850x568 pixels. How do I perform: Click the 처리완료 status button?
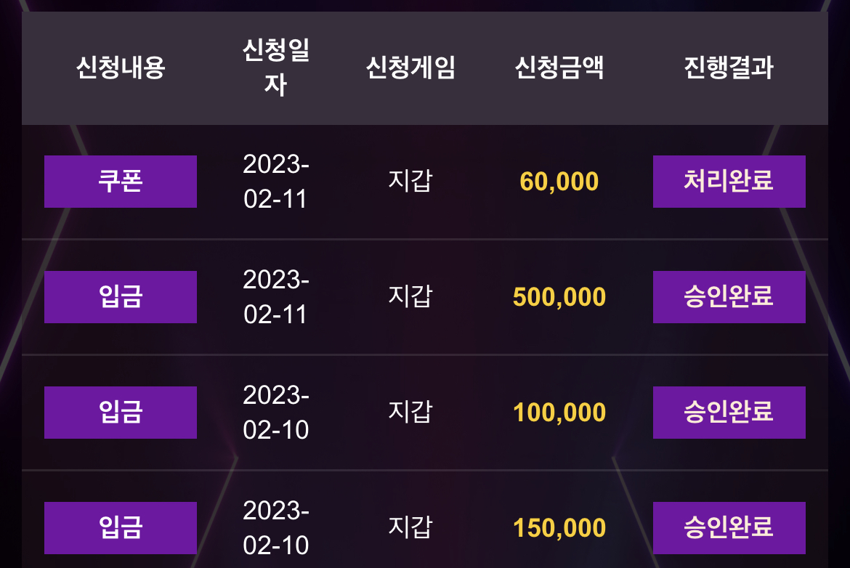(x=729, y=182)
